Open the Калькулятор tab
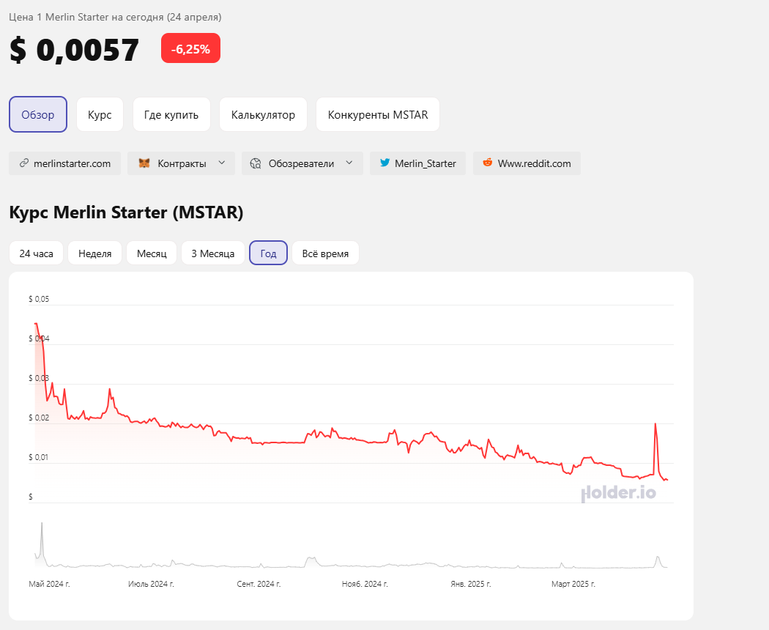Viewport: 769px width, 630px height. (263, 114)
